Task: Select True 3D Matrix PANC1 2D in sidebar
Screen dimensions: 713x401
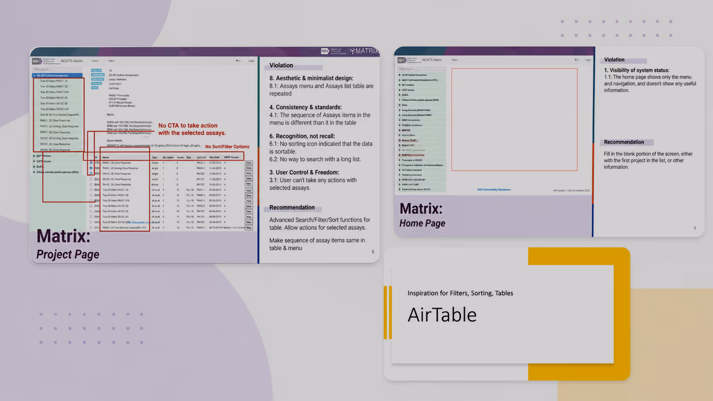Action: (54, 81)
